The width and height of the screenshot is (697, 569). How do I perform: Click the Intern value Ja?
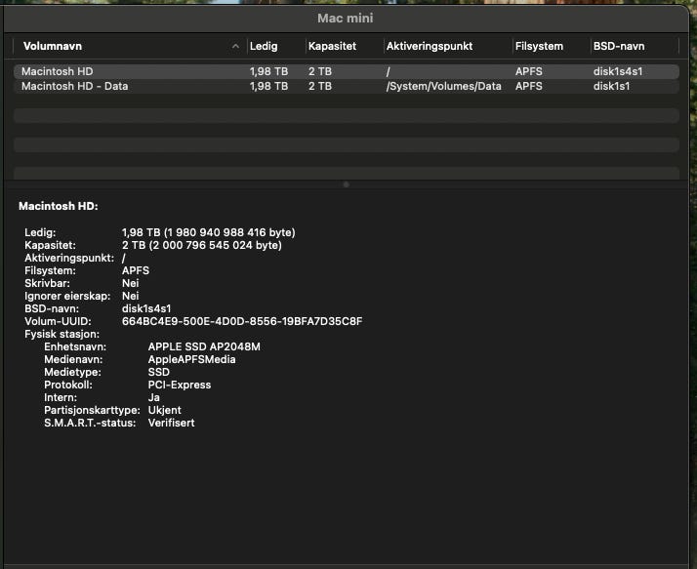154,398
